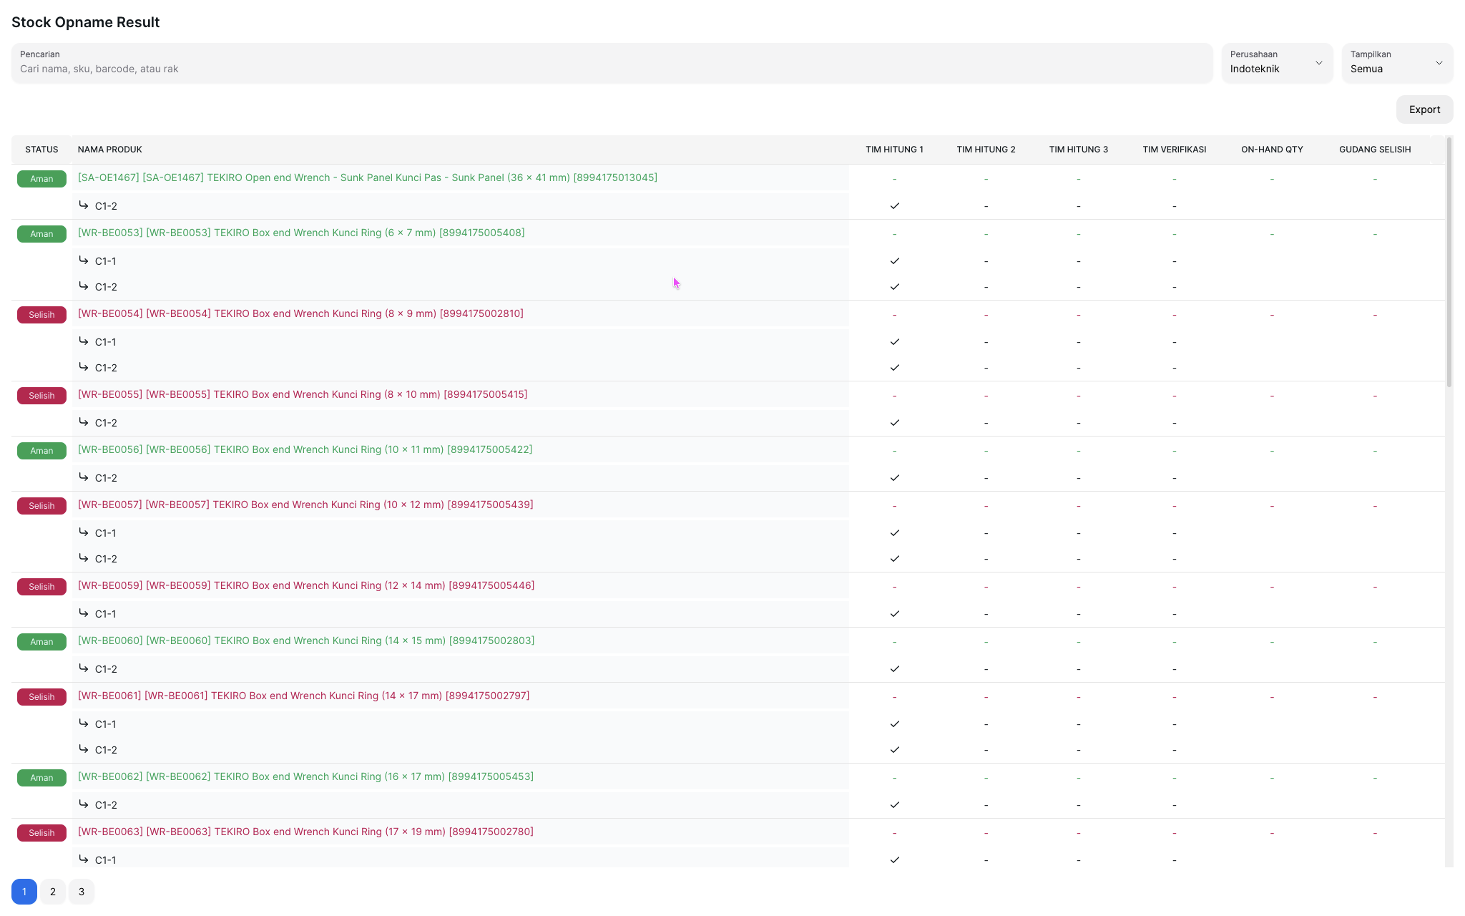Image resolution: width=1465 pixels, height=916 pixels.
Task: Click Tim Hitung 1 checkmark for WR-BE0059 C1-1
Action: click(894, 614)
